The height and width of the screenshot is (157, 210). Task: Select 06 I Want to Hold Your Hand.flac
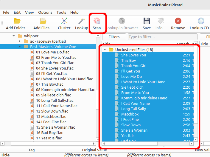pos(64,79)
